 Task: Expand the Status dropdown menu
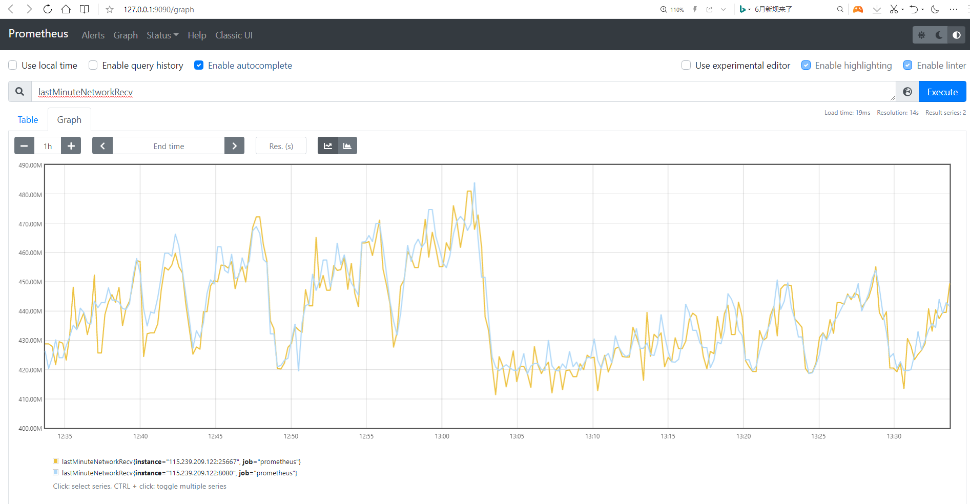pos(162,35)
